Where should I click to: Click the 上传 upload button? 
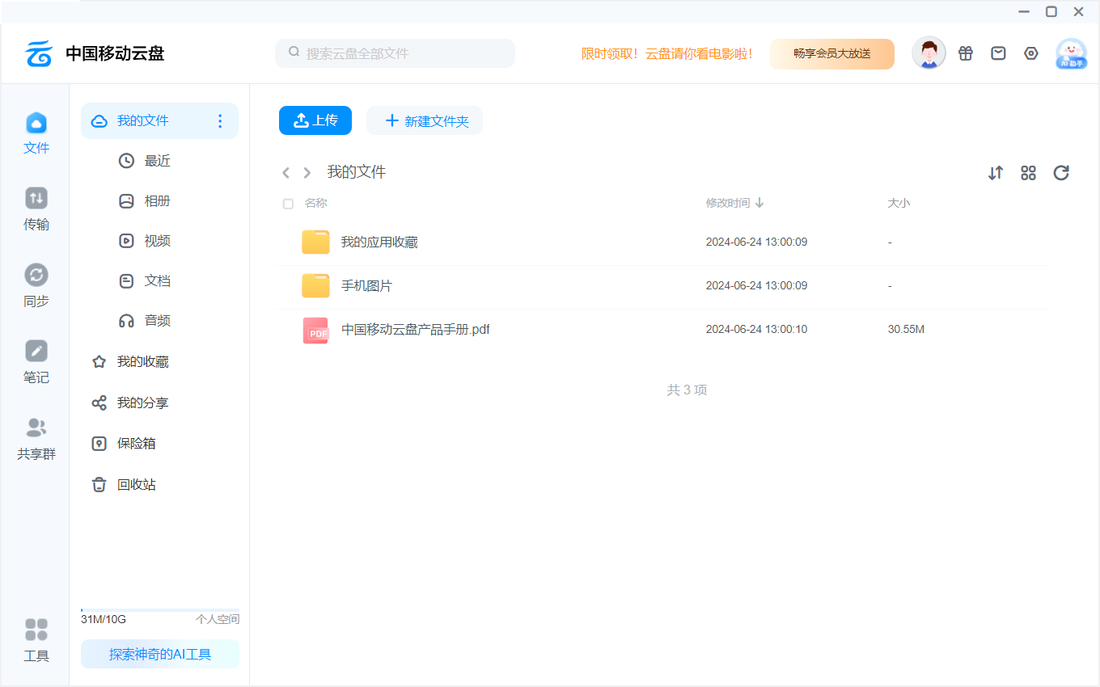tap(315, 120)
